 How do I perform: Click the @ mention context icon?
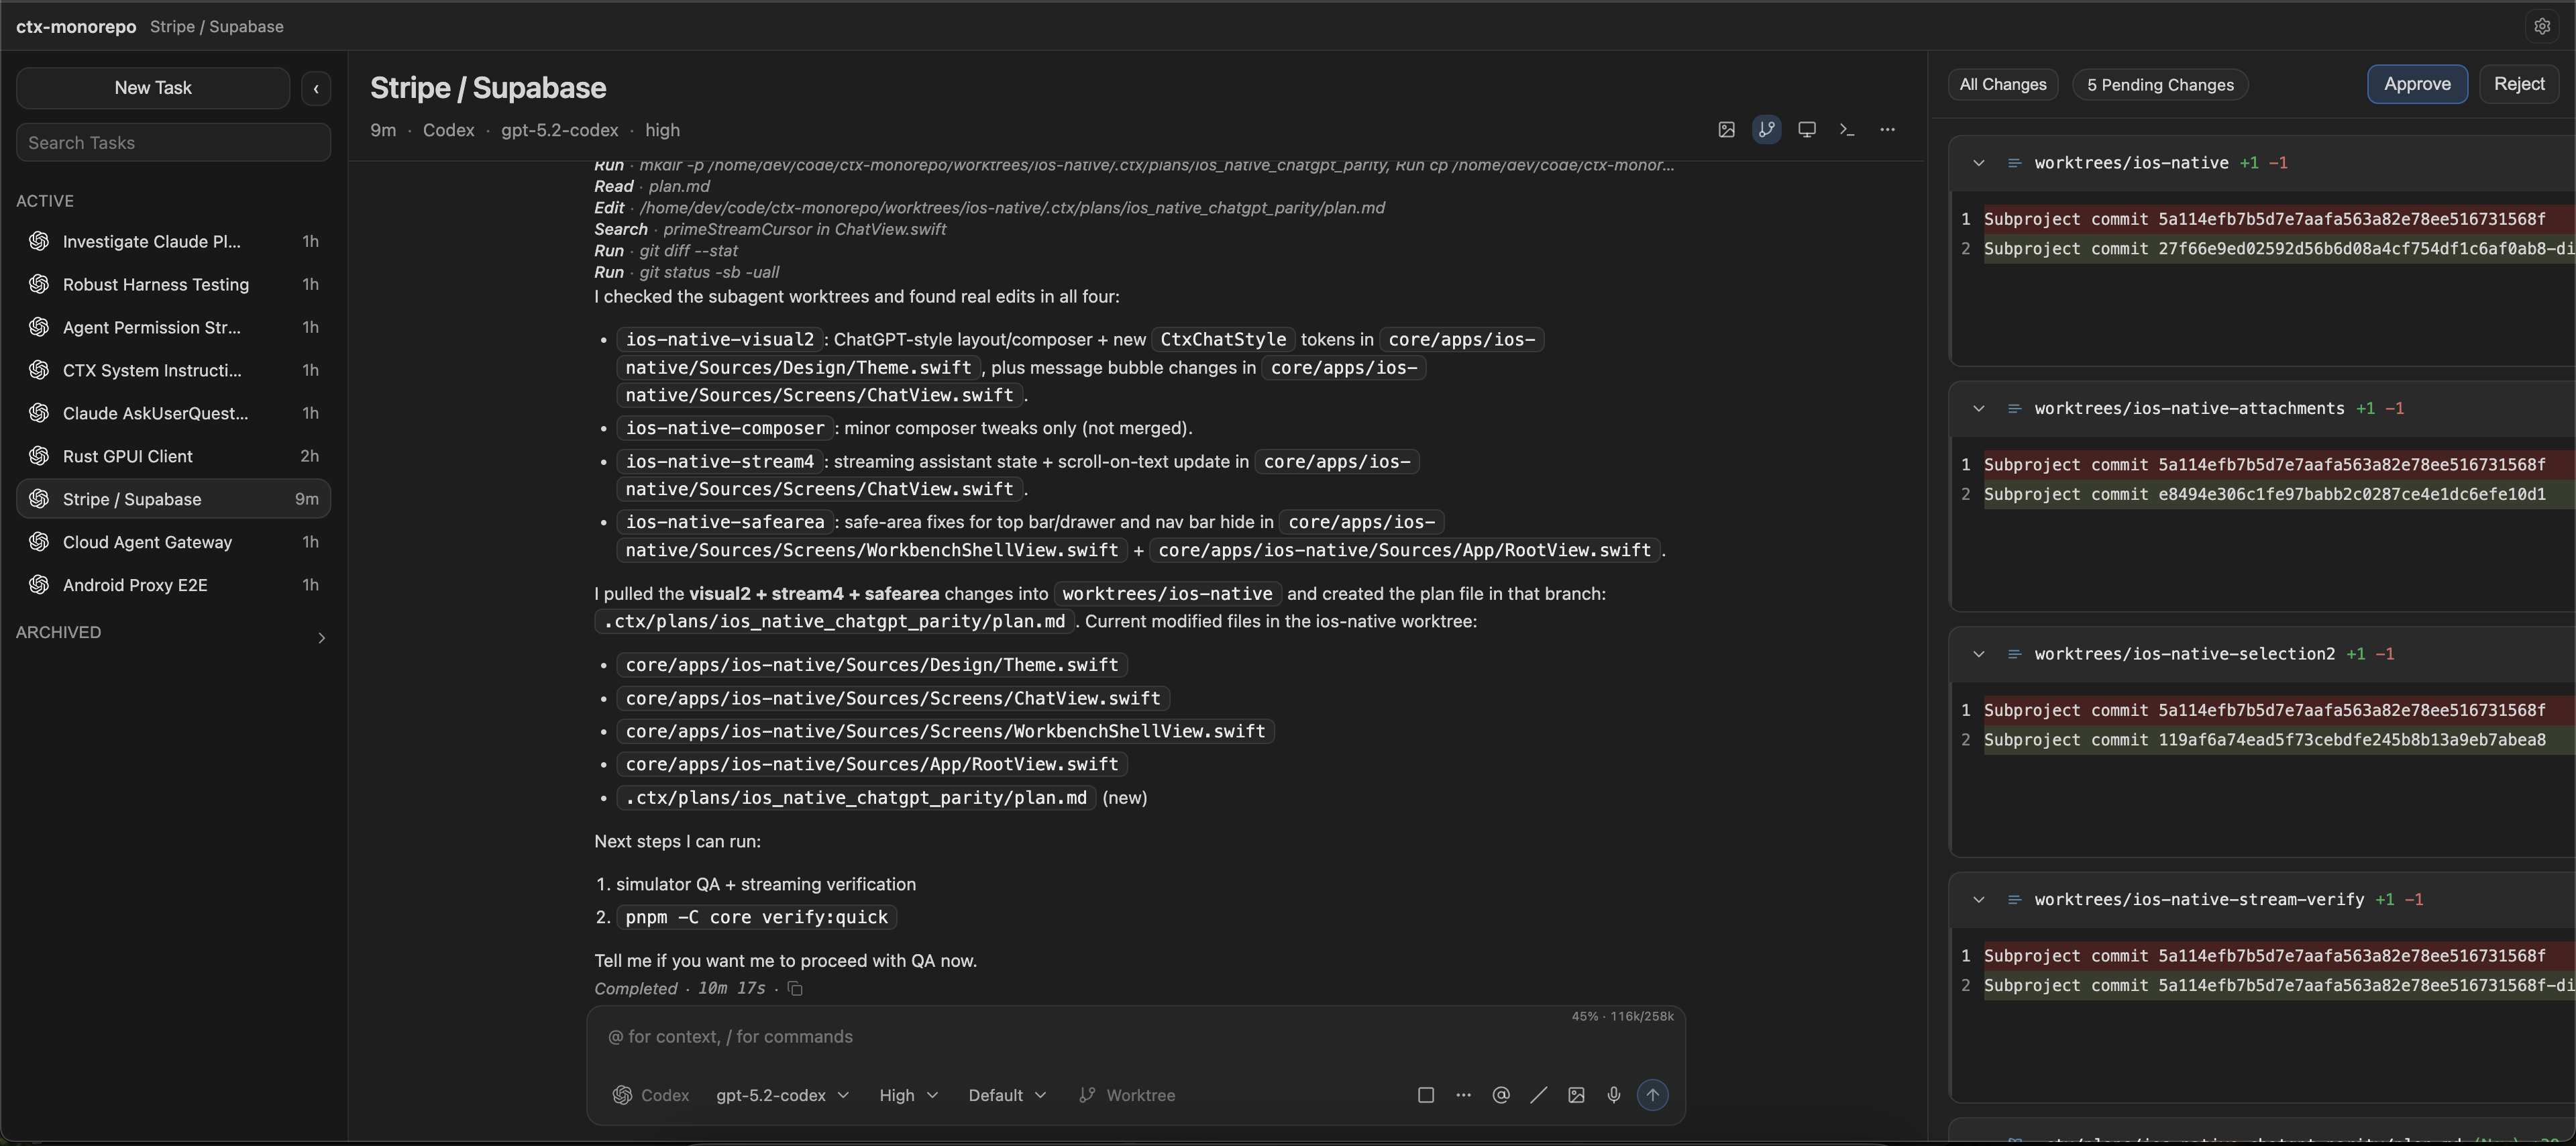1500,1095
